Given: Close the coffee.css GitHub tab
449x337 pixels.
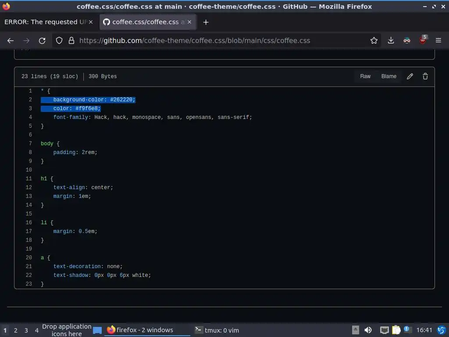Looking at the screenshot, I should coord(189,22).
